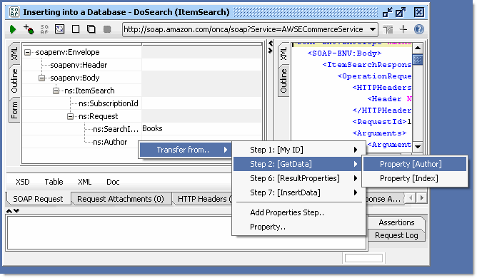
Task: Select Step 2: [GetData] menu entry
Action: click(x=298, y=164)
